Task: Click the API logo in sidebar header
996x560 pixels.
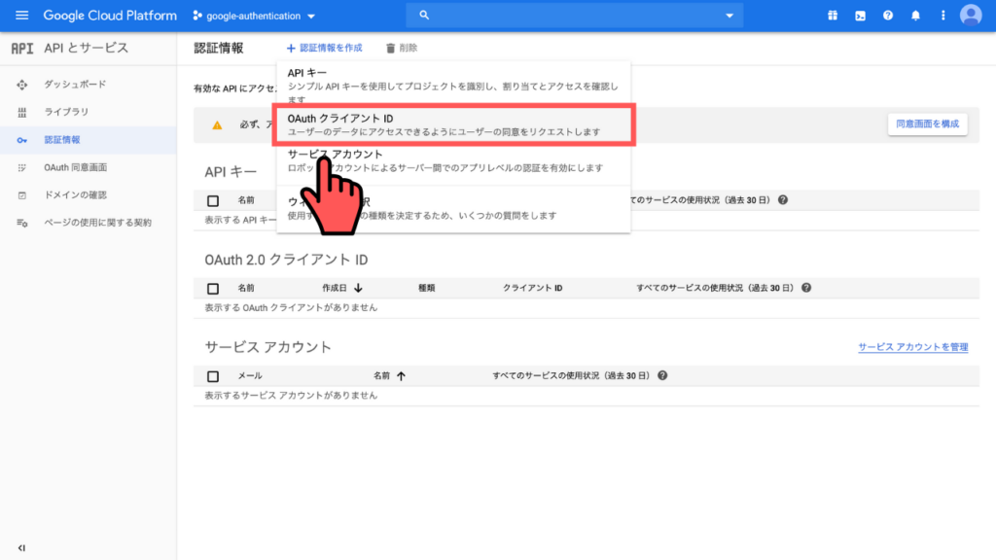Action: [x=22, y=49]
